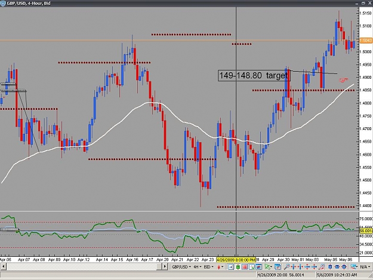This screenshot has width=373, height=280.
Task: Click the calendar-style toolbar icon
Action: [278, 267]
